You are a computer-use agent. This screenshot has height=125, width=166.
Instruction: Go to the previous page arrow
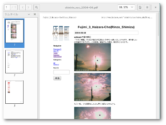[x=23, y=7]
